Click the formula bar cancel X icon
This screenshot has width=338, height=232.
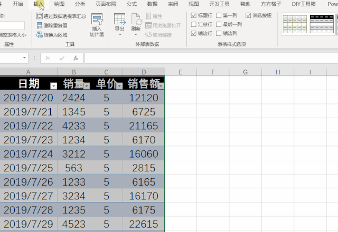tap(48, 58)
